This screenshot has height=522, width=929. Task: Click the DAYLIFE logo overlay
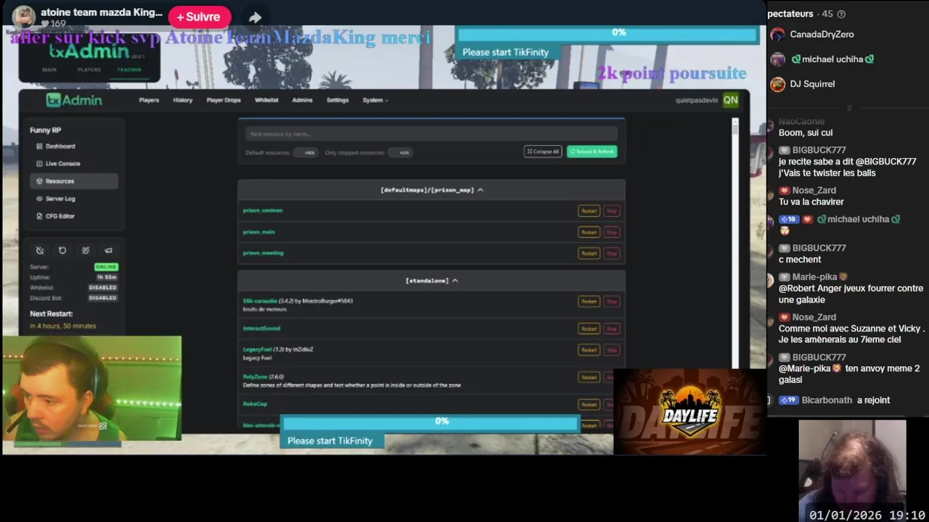(x=689, y=412)
